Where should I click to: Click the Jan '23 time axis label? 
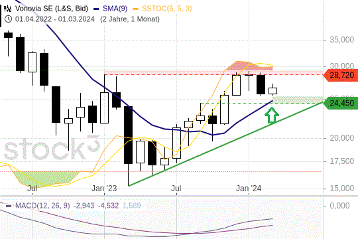click(104, 189)
